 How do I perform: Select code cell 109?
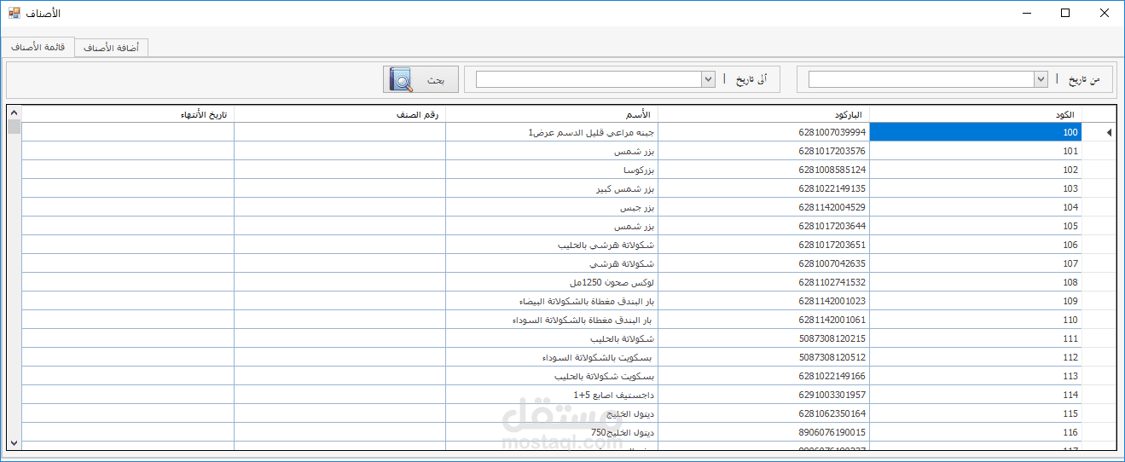coord(976,301)
